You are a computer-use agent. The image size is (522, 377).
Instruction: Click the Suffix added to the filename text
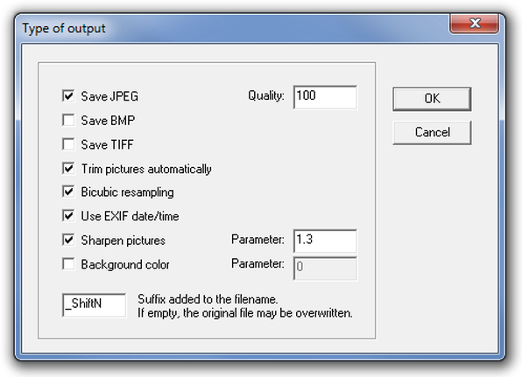click(208, 299)
